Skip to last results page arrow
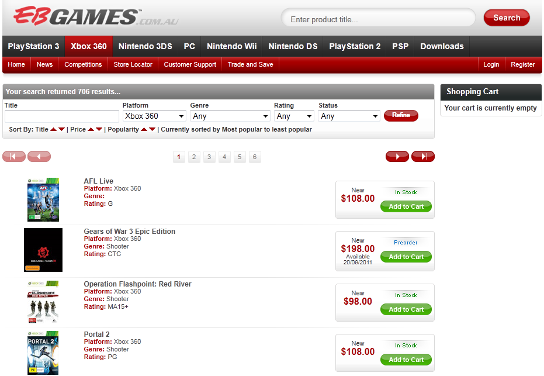This screenshot has height=376, width=544. coord(422,156)
